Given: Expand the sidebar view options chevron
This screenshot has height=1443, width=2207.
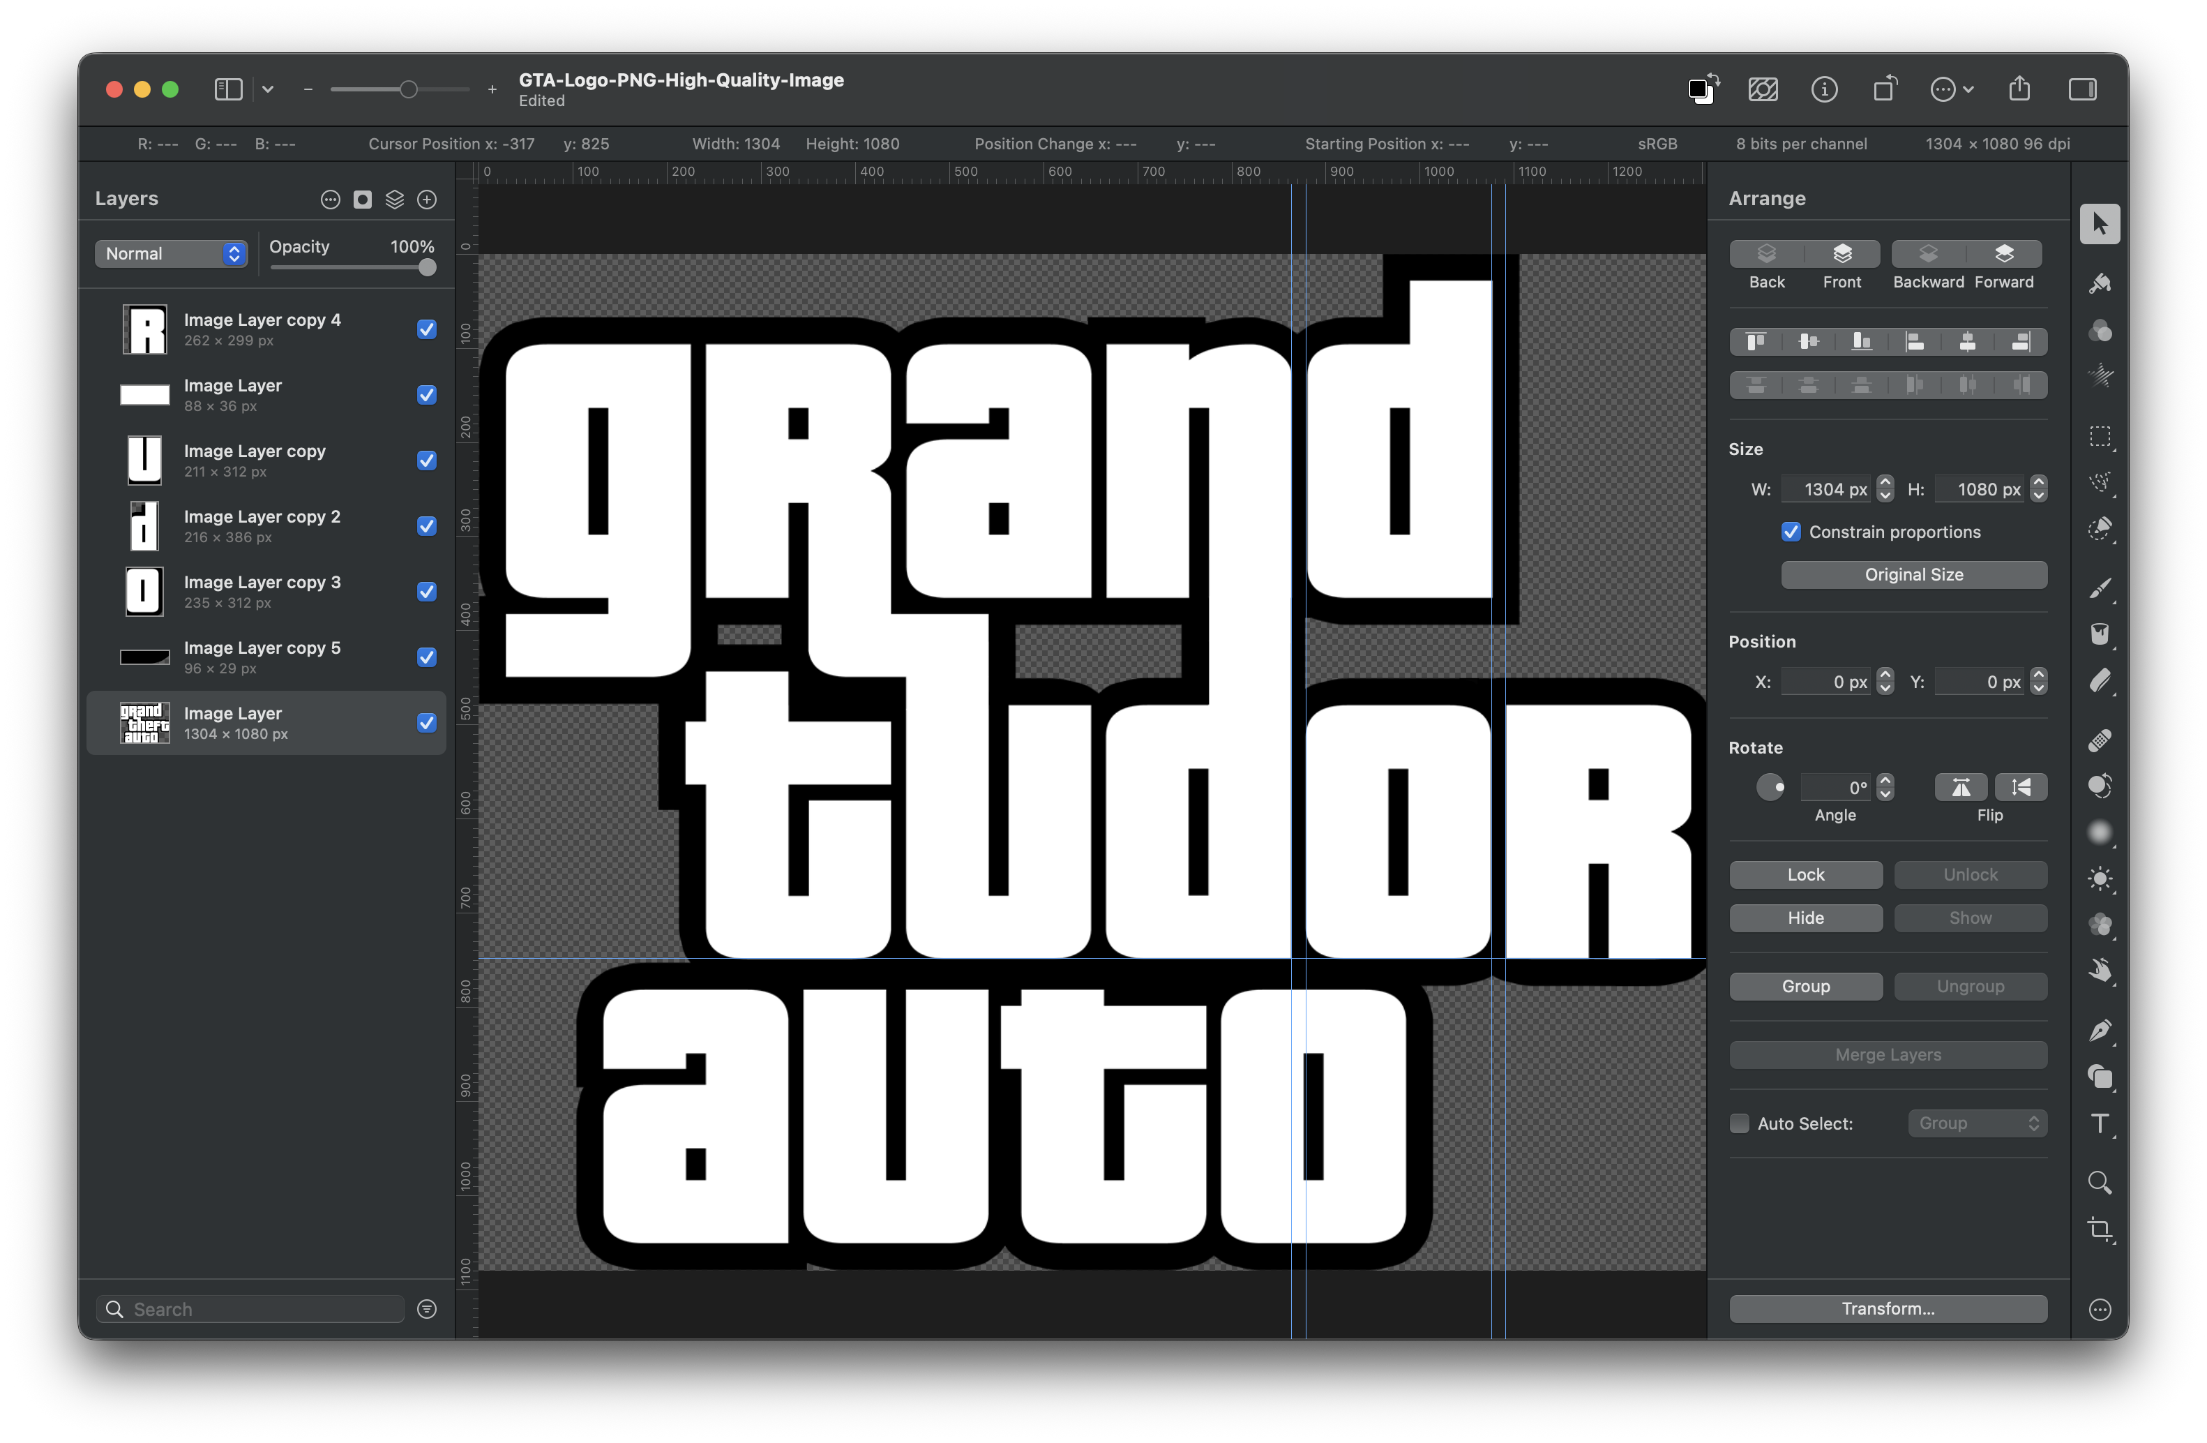Looking at the screenshot, I should (x=268, y=89).
